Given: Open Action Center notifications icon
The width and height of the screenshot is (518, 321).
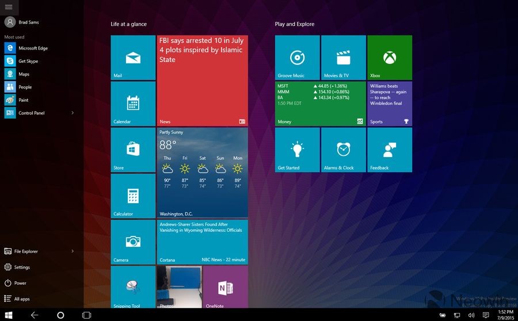Looking at the screenshot, I should [486, 315].
